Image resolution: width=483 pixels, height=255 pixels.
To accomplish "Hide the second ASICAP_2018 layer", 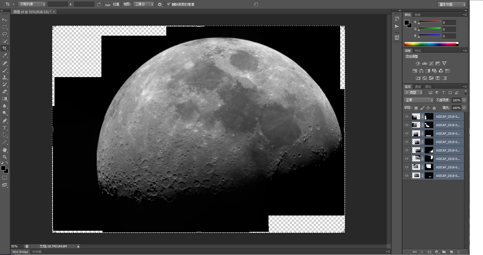I will [x=407, y=125].
